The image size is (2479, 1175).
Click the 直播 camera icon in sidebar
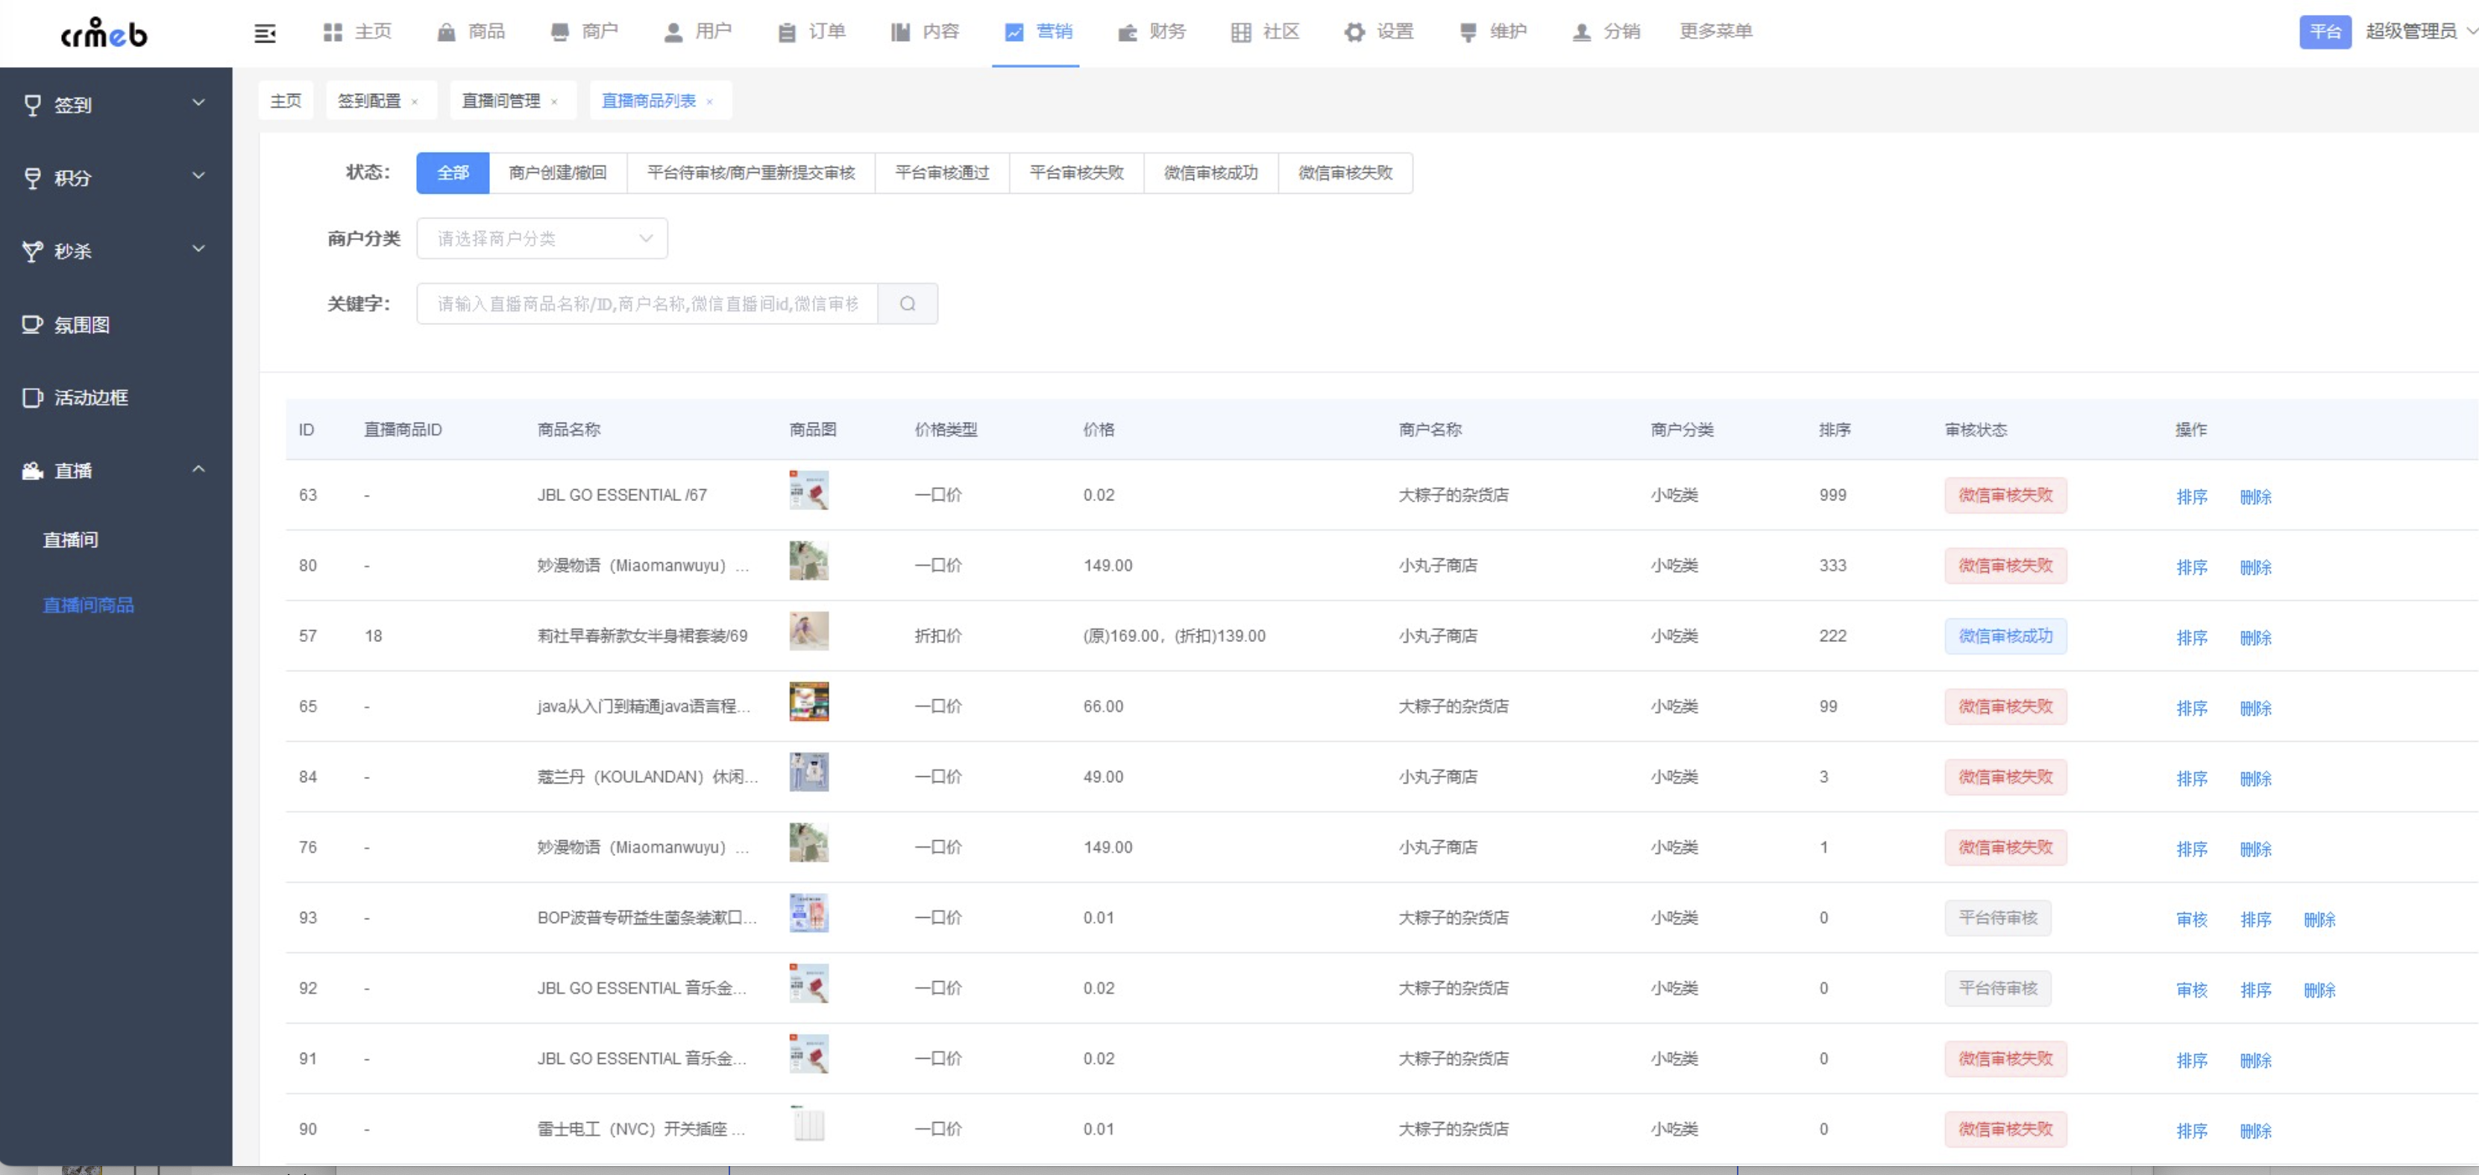tap(33, 470)
